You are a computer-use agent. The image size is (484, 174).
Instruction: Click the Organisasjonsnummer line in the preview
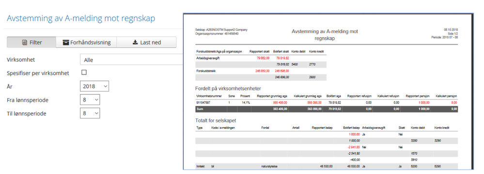[217, 33]
